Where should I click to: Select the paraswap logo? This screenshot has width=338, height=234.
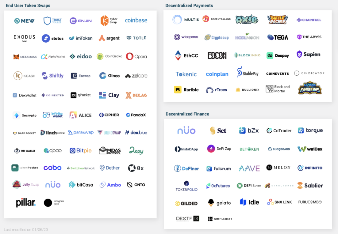click(x=81, y=132)
